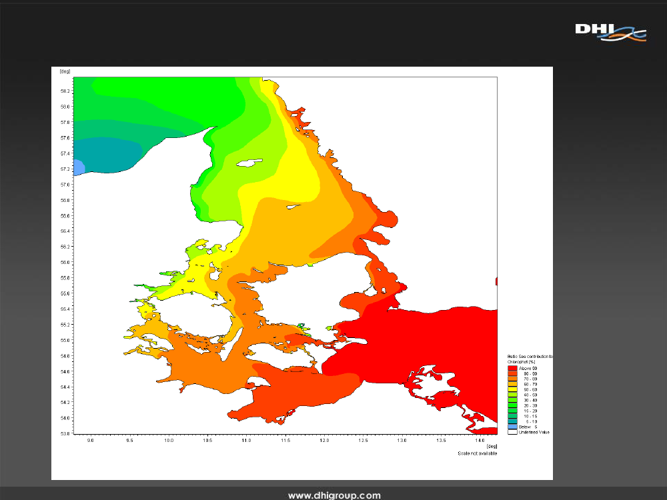667x500 pixels.
Task: Click the 'Below 5' blue legend swatch
Action: tap(512, 427)
